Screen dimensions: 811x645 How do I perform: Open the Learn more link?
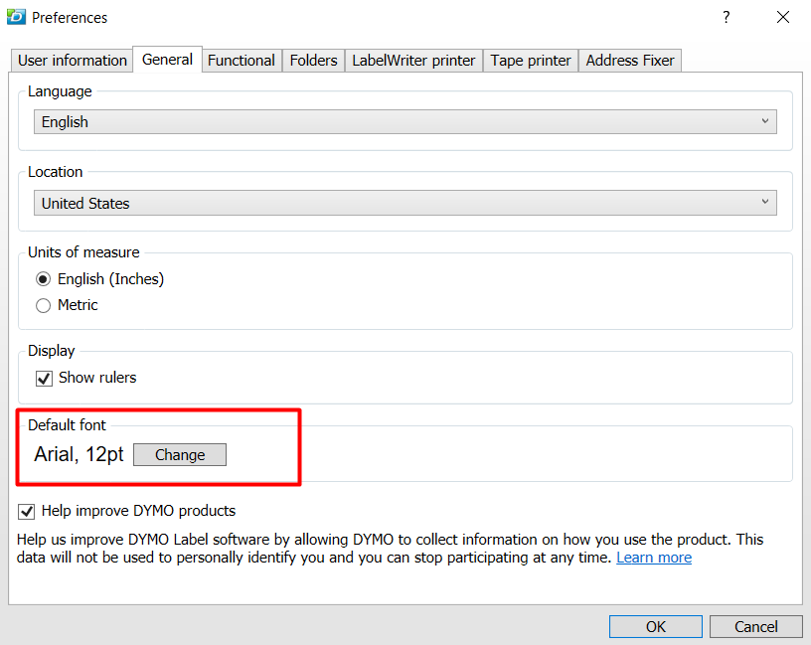(x=653, y=557)
